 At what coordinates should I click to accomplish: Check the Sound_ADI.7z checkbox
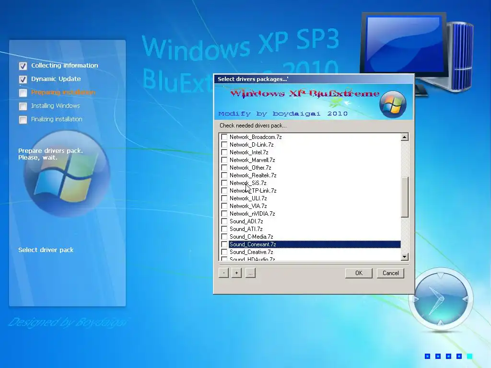pos(224,221)
